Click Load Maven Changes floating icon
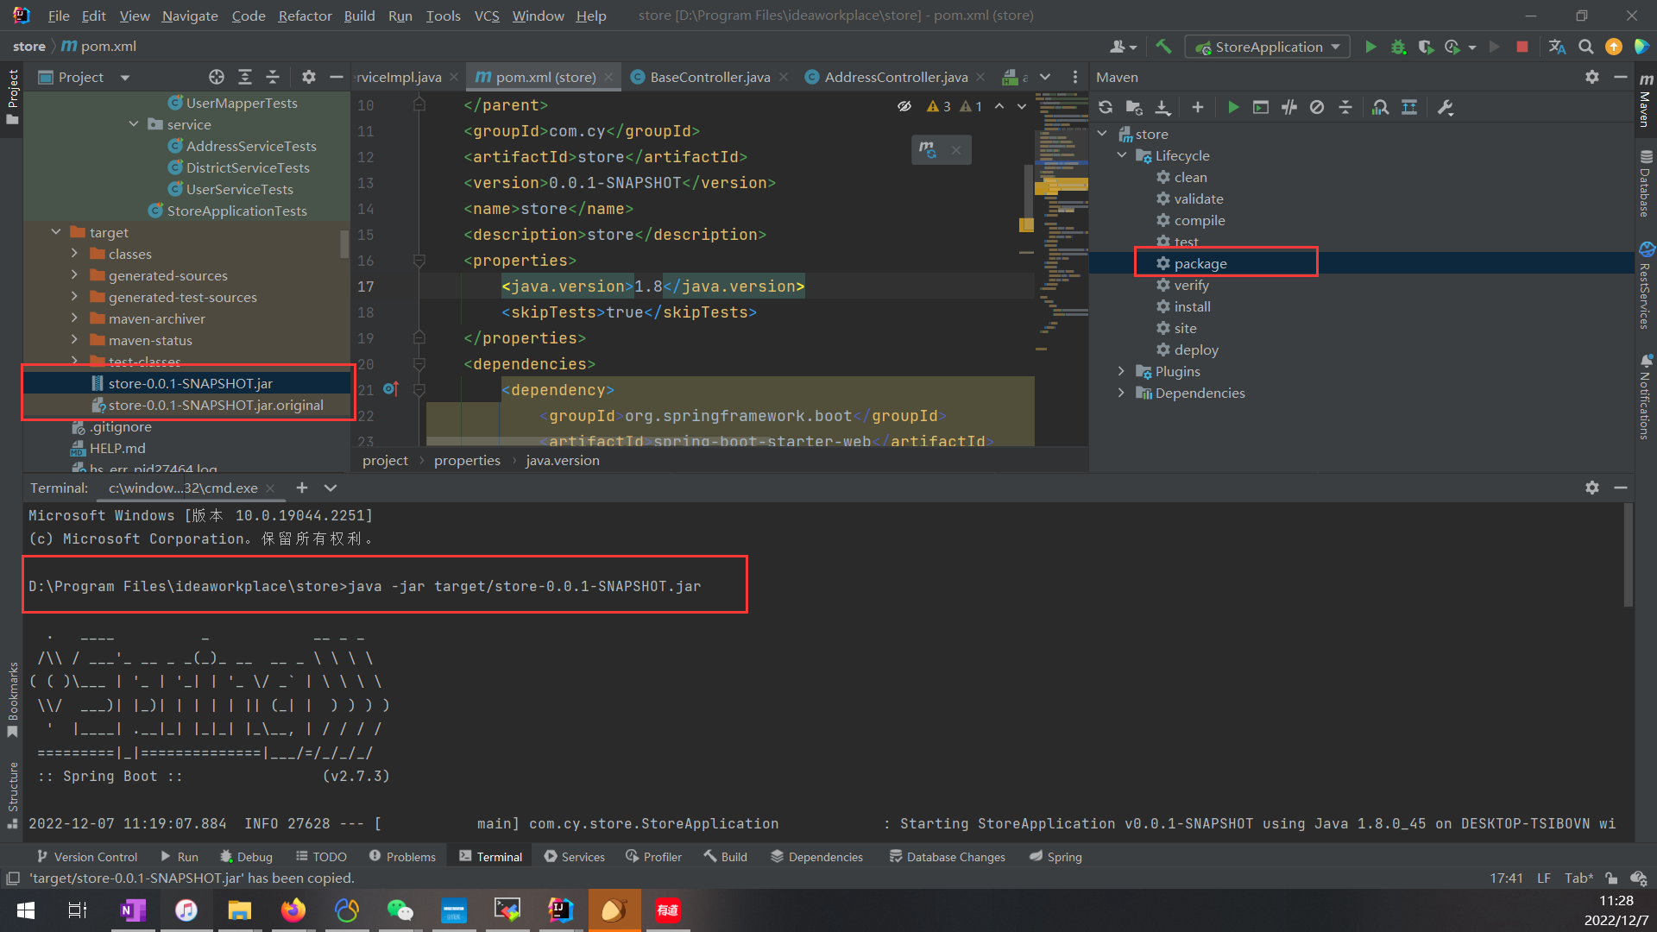The width and height of the screenshot is (1657, 932). coord(928,149)
